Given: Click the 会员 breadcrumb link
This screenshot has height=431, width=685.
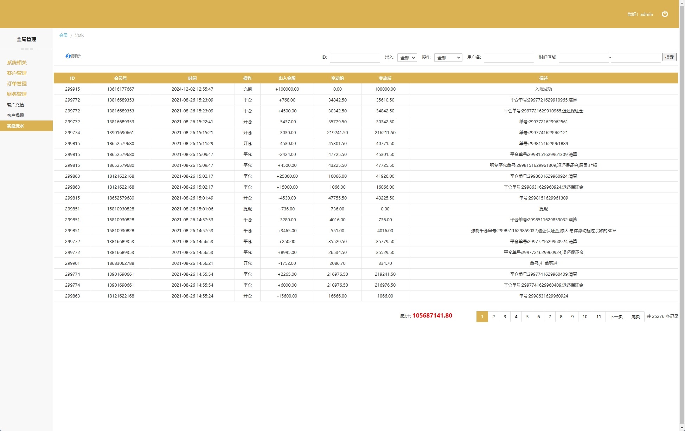Looking at the screenshot, I should coord(63,35).
